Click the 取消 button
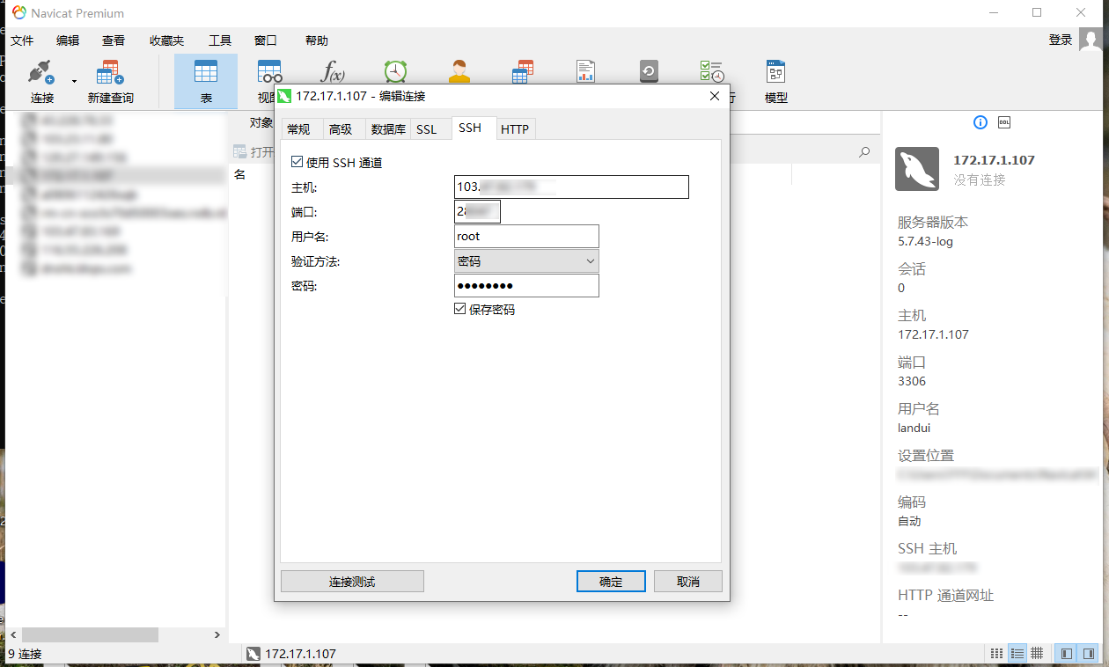Viewport: 1109px width, 667px height. point(688,582)
